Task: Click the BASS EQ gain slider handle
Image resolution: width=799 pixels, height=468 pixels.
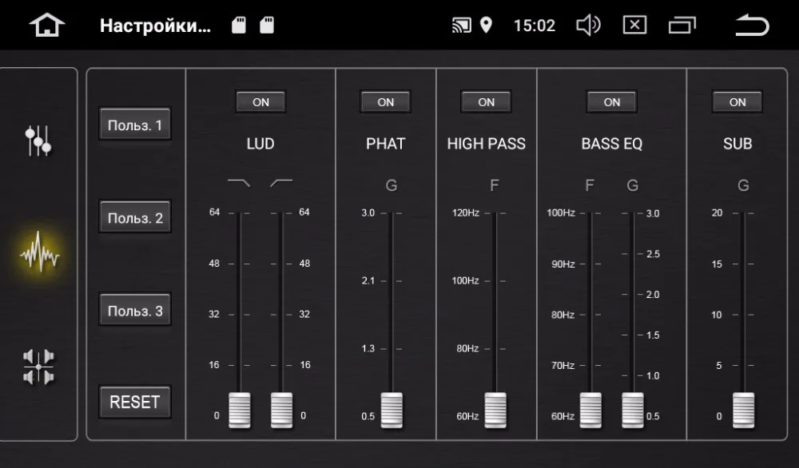Action: click(x=633, y=410)
